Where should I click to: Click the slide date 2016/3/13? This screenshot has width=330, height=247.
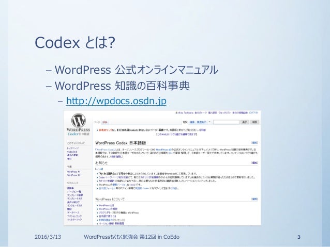48,237
